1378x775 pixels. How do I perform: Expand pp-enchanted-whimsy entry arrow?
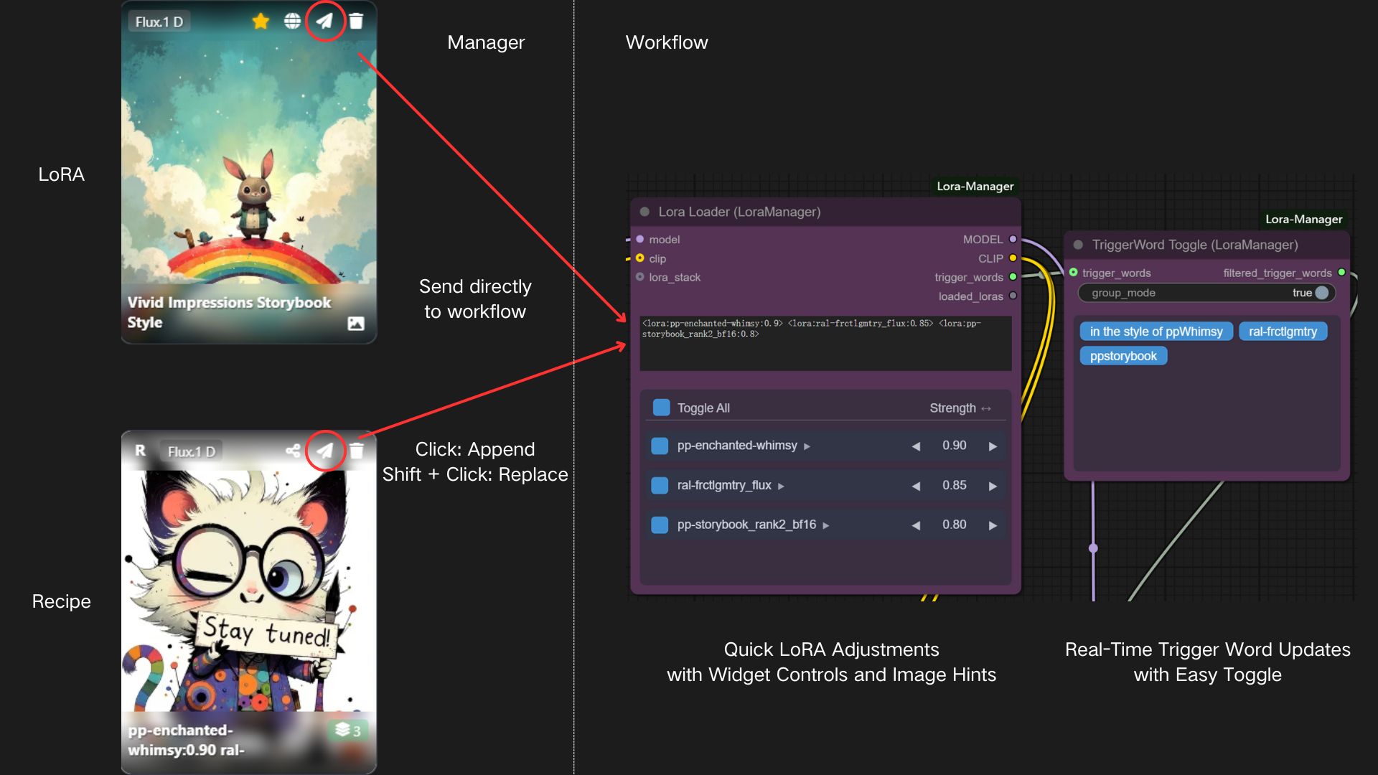[807, 446]
